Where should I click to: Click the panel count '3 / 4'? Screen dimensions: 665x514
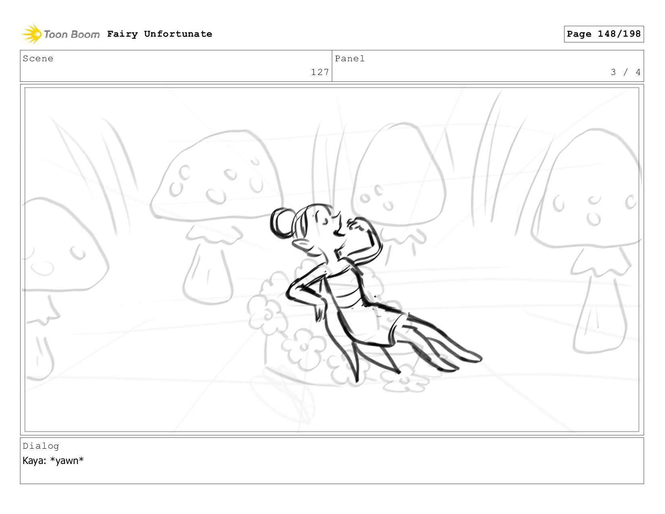click(x=626, y=72)
